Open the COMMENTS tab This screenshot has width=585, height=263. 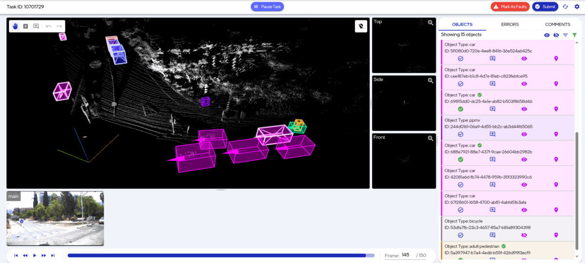(557, 24)
